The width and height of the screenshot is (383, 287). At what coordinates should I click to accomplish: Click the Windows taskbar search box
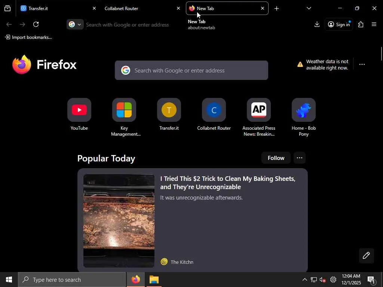(x=72, y=280)
